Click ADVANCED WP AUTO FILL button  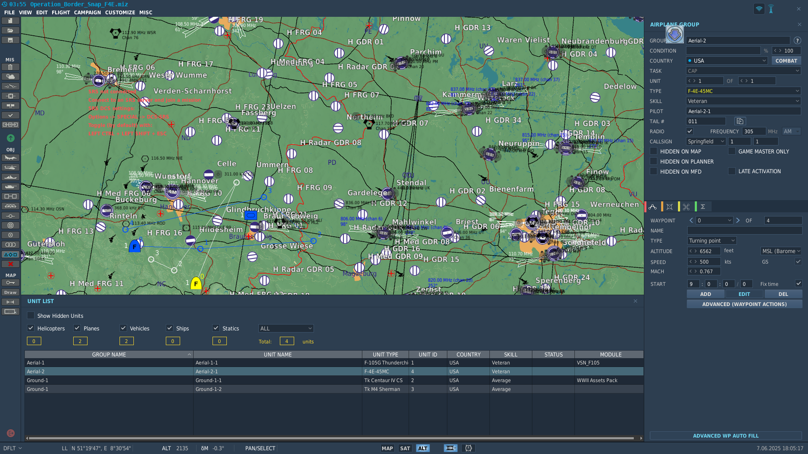726,436
